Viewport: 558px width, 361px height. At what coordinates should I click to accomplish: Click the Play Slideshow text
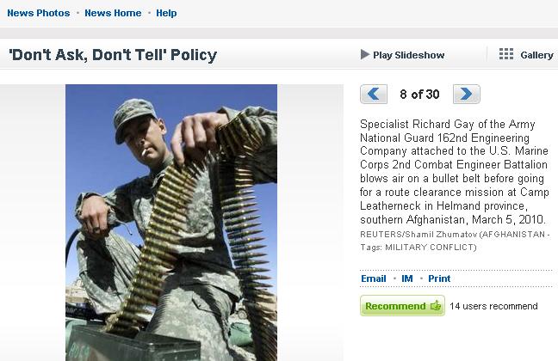click(408, 55)
